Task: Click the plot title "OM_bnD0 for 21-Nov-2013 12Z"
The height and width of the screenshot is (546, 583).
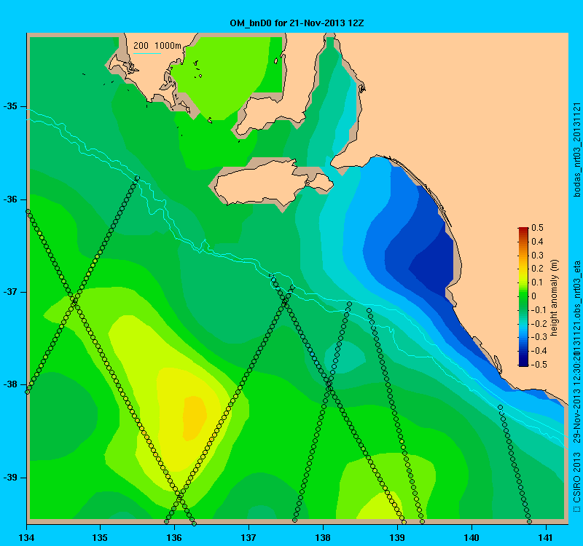Action: [x=297, y=23]
